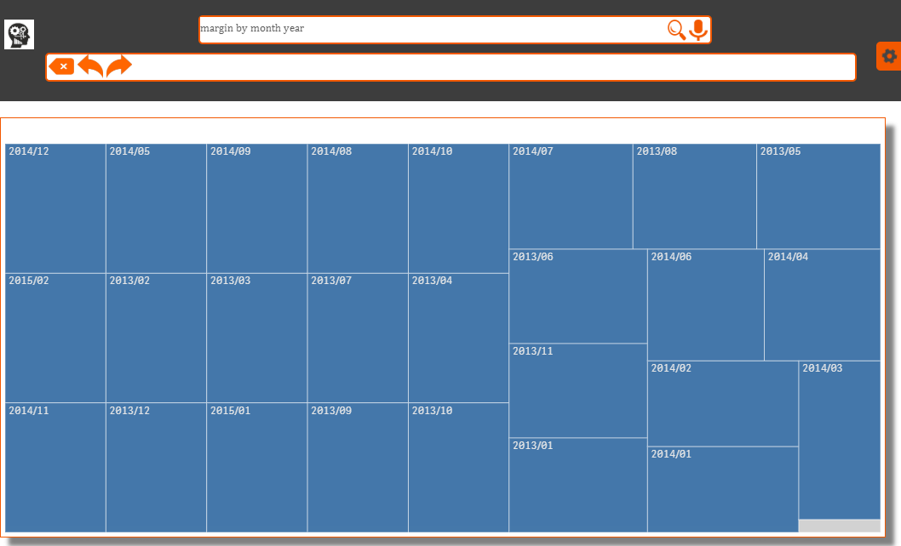Screen dimensions: 901x546
Task: Select the 2013/11 treemap tile
Action: pyautogui.click(x=578, y=390)
